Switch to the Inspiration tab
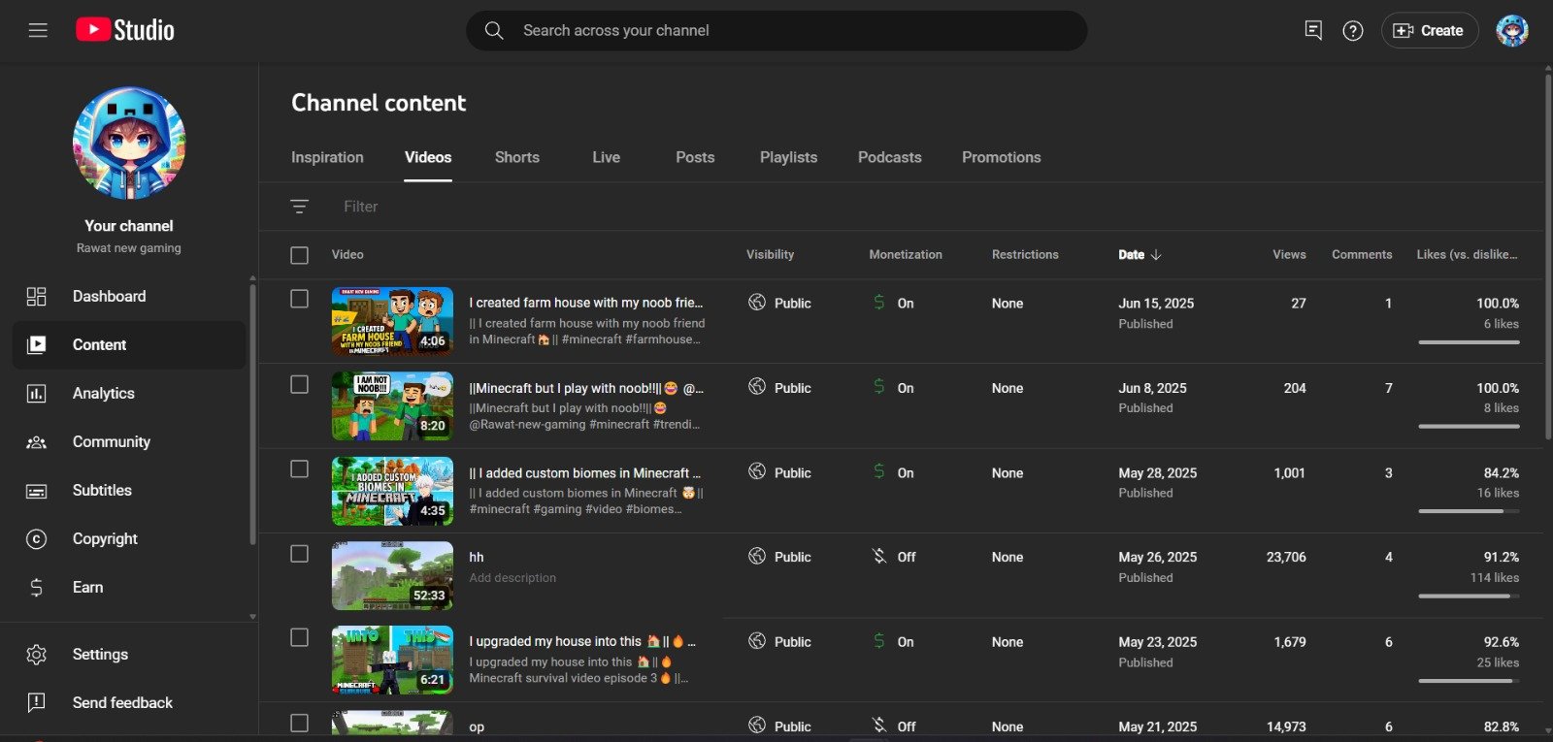Viewport: 1553px width, 742px height. (x=327, y=157)
